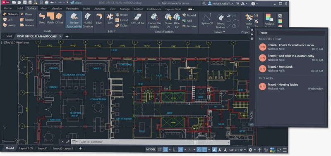Viewport: 331px width, 156px height.
Task: Click Convert to NURBS icon
Action: 154,20
